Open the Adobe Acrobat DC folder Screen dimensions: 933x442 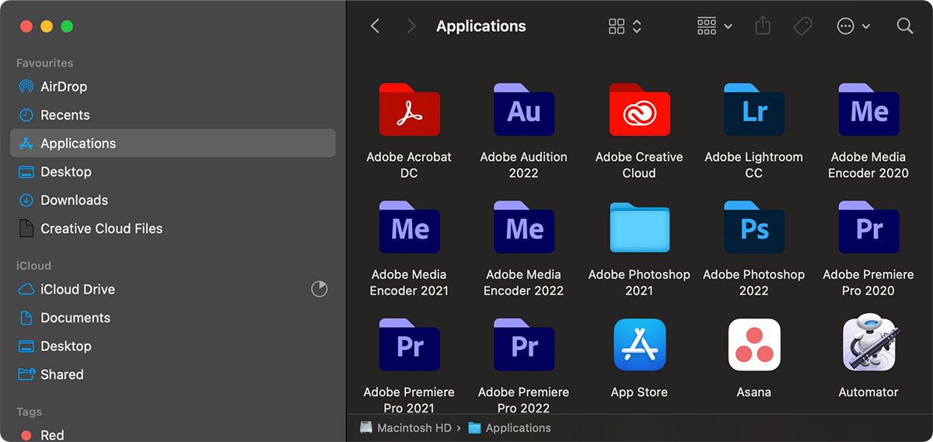coord(409,110)
